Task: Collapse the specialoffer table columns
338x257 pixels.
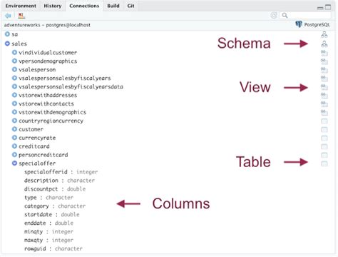Action: [14, 163]
